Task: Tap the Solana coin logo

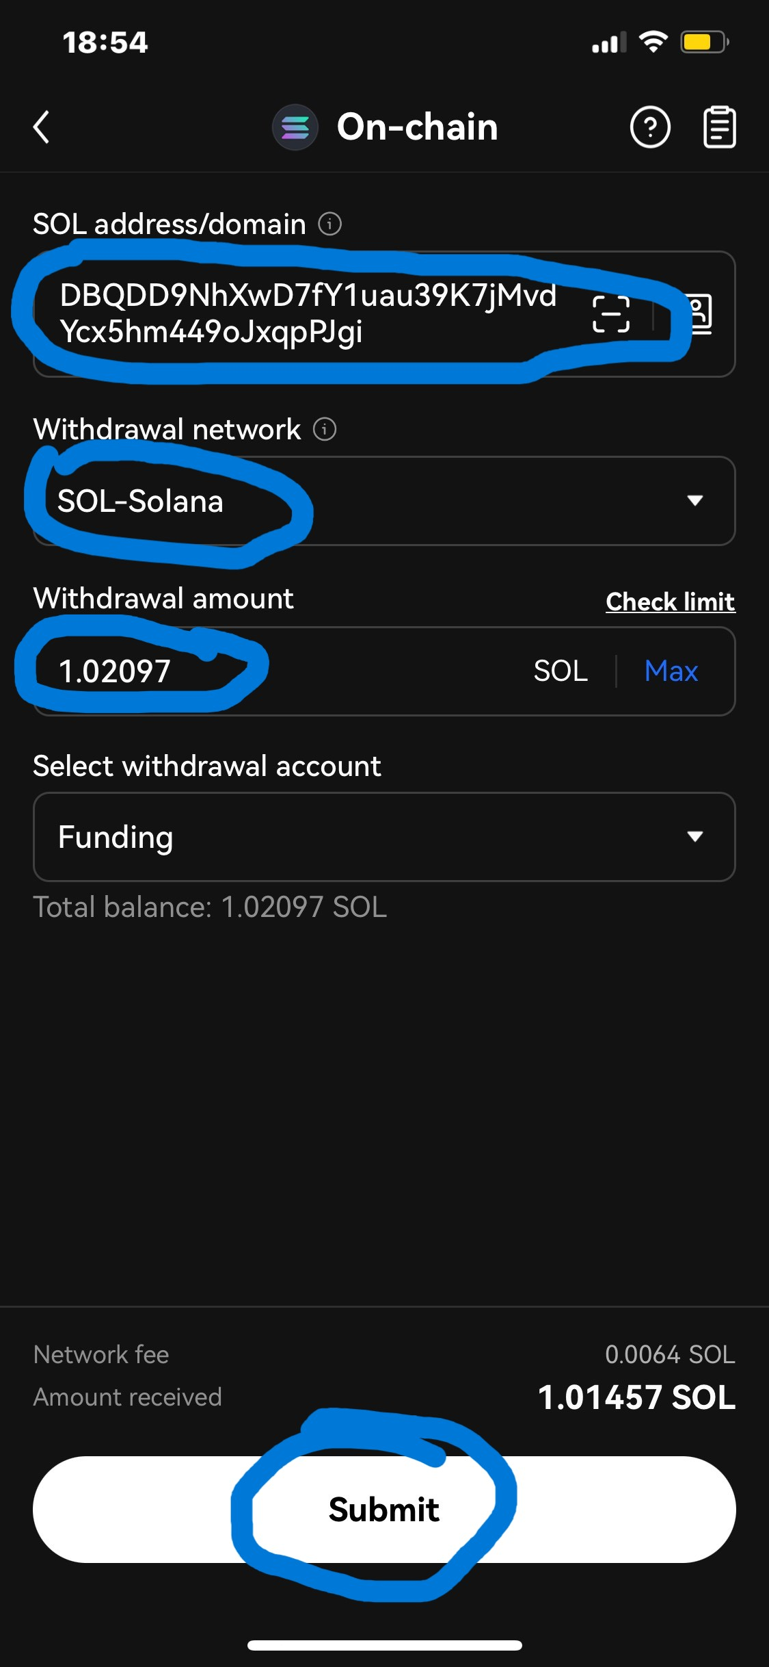Action: tap(295, 127)
